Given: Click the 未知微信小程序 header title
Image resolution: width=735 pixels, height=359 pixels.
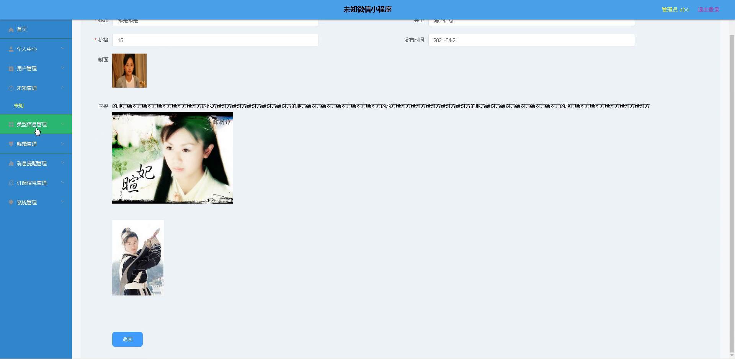Looking at the screenshot, I should coord(367,9).
